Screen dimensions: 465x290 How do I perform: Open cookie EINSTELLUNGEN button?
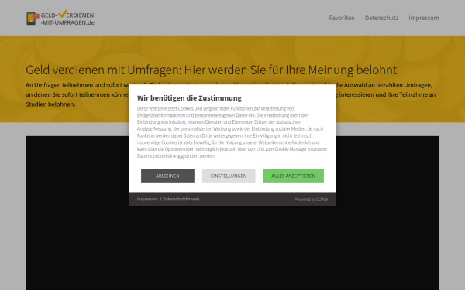[229, 176]
